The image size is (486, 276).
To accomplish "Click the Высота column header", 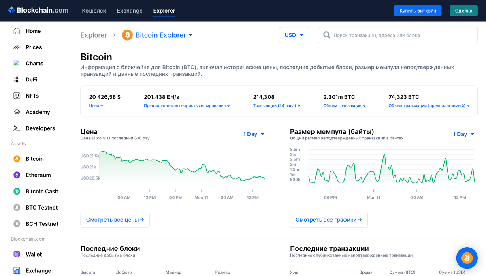I will pyautogui.click(x=88, y=272).
